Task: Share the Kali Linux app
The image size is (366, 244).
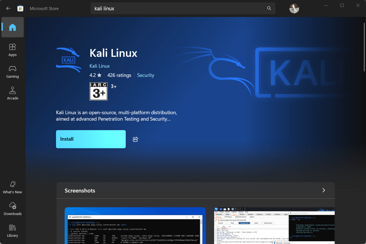Action: click(135, 139)
